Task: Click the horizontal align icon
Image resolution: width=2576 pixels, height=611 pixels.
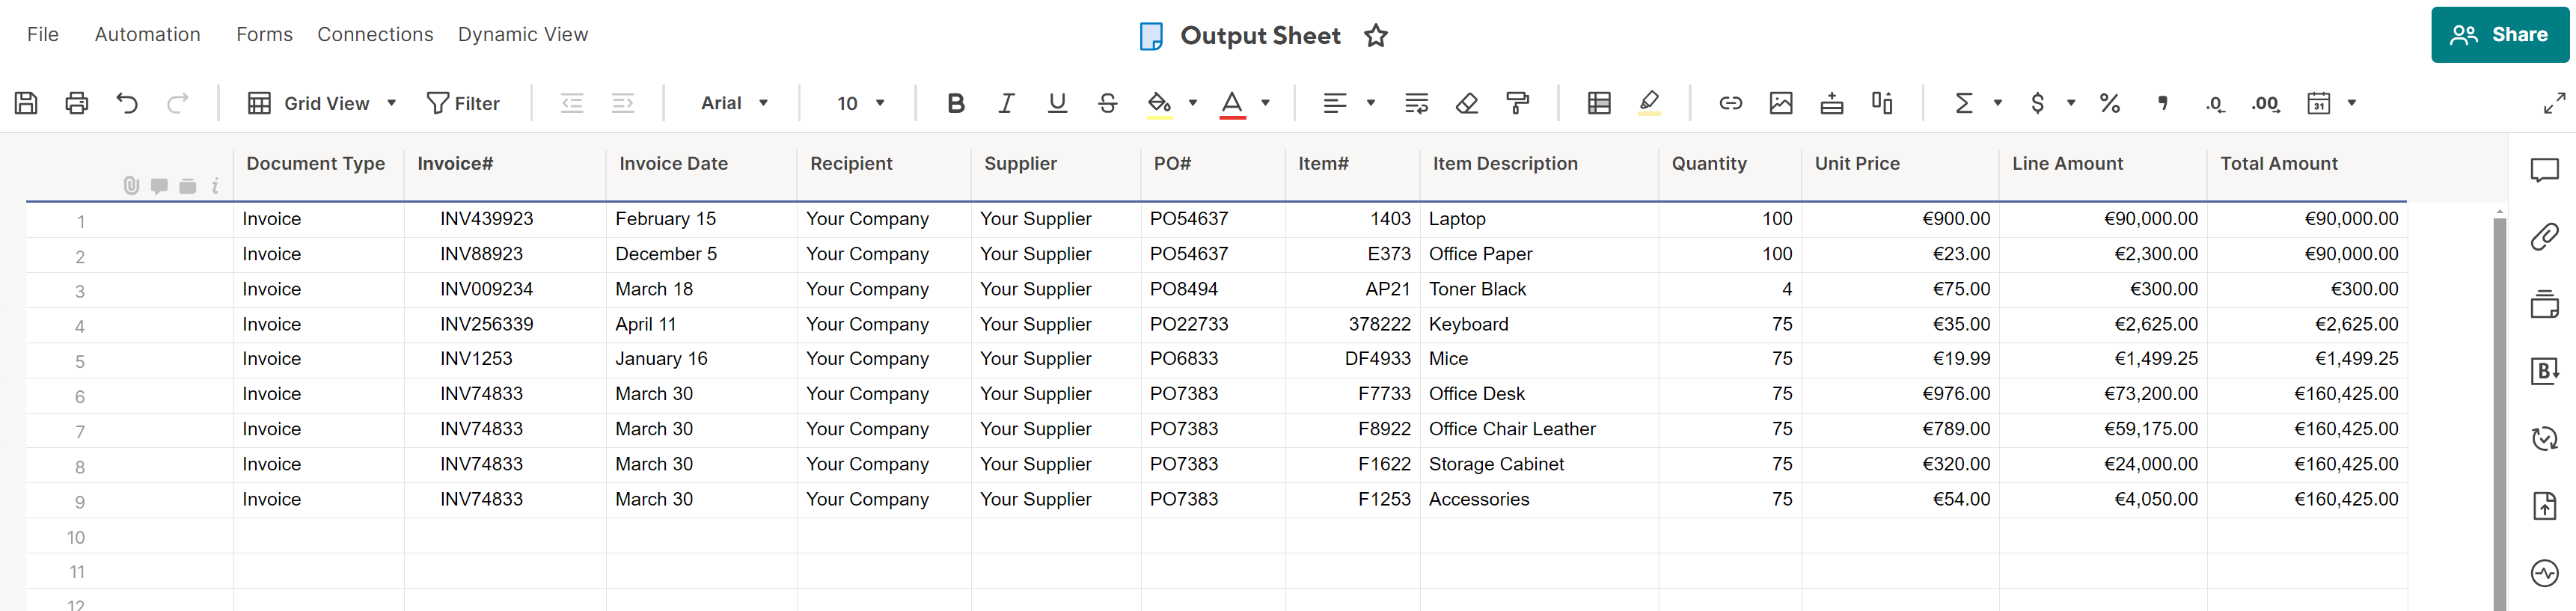Action: click(x=1335, y=103)
